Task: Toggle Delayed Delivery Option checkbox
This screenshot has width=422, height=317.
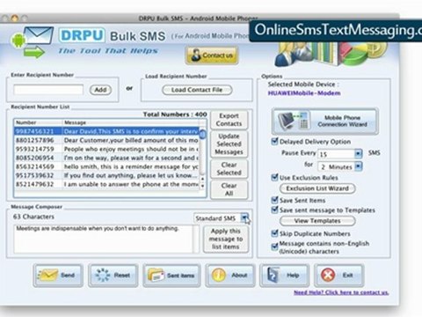Action: point(274,142)
